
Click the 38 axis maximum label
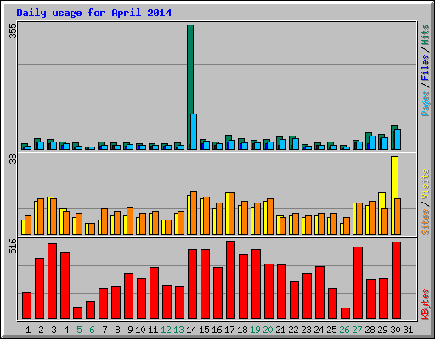coord(13,159)
